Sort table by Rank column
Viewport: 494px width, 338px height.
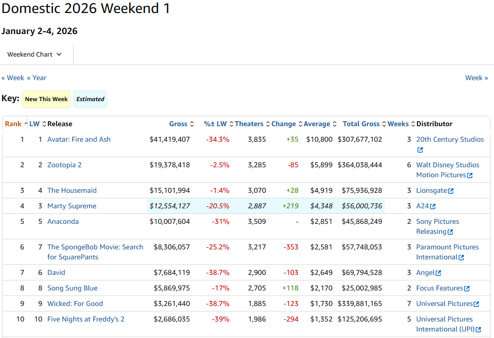(14, 124)
